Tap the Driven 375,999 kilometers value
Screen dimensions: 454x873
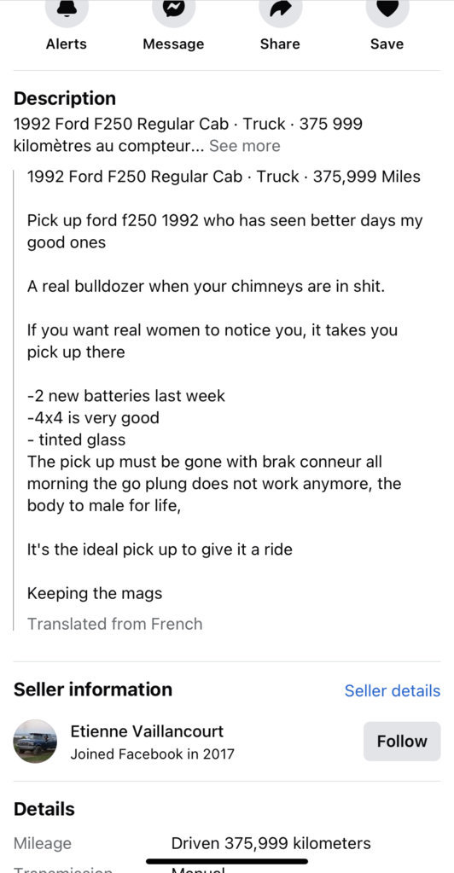click(x=271, y=843)
